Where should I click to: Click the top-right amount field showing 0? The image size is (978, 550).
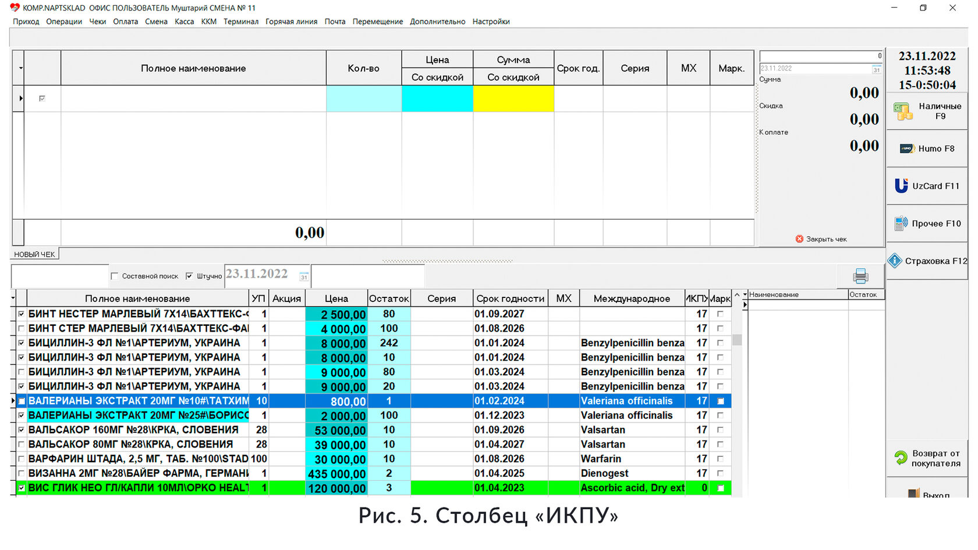point(821,56)
